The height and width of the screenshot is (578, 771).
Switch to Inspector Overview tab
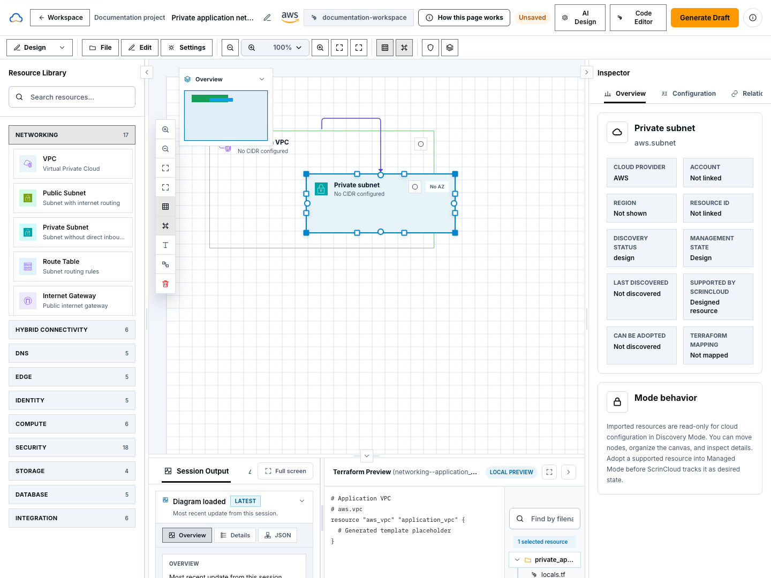click(625, 94)
